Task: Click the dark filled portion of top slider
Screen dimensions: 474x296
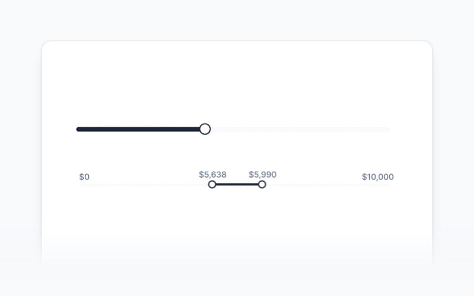Action: (x=139, y=129)
